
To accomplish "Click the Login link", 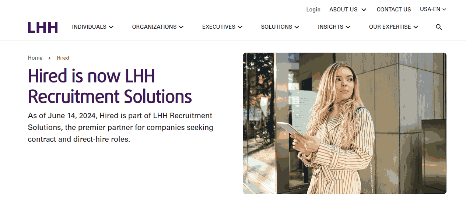I will pyautogui.click(x=313, y=10).
